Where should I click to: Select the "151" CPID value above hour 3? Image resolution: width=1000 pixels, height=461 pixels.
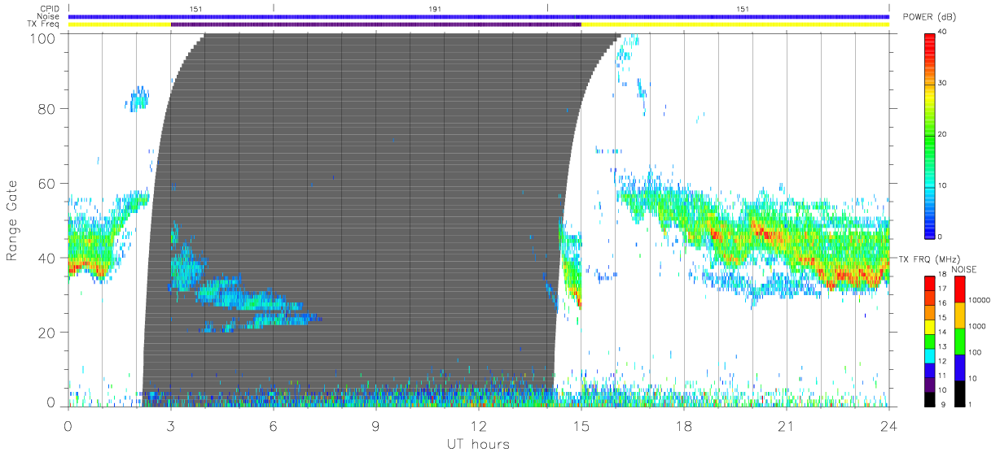(x=196, y=8)
